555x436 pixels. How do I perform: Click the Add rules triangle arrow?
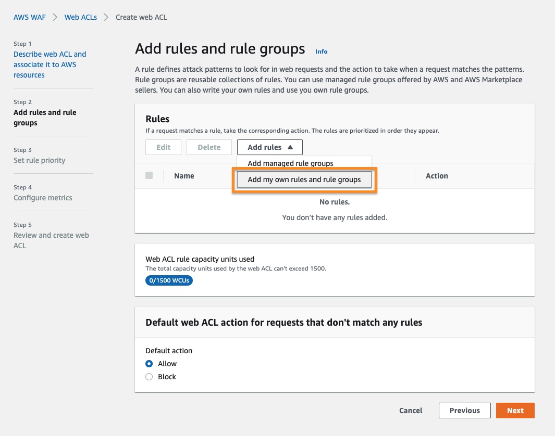pos(290,147)
